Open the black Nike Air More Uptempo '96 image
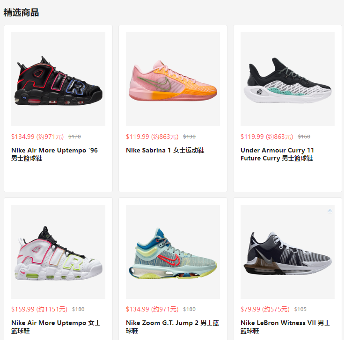This screenshot has width=344, height=340. pyautogui.click(x=58, y=79)
